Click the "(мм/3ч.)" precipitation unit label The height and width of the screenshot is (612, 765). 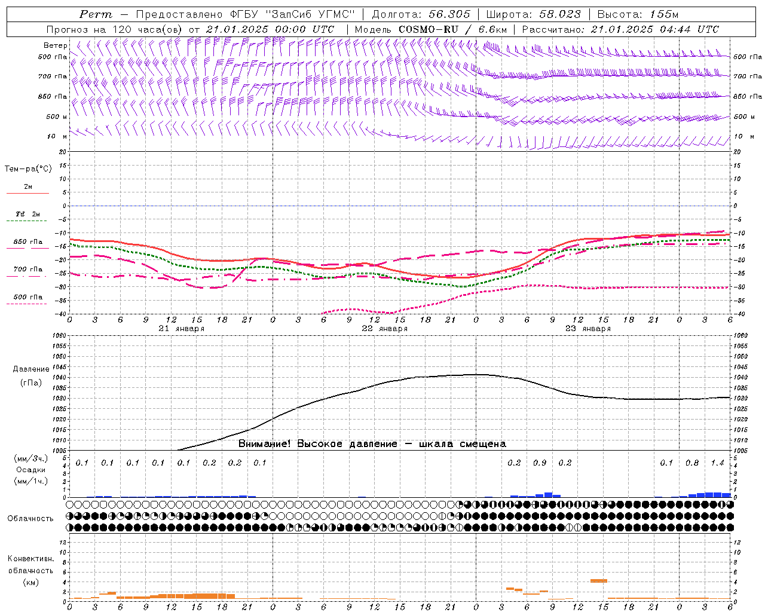(x=31, y=458)
